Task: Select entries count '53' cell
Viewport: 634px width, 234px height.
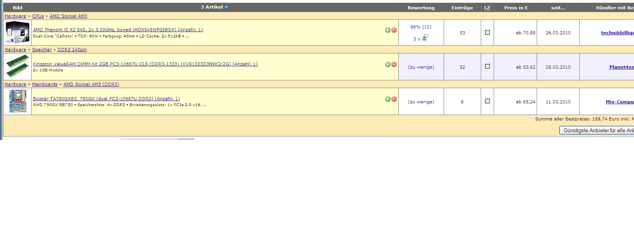Action: (462, 33)
